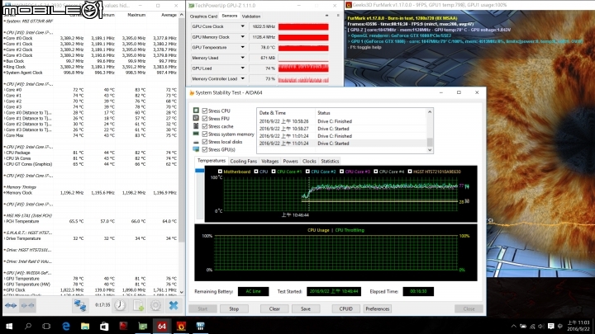Switch to Voltages tab
Image resolution: width=595 pixels, height=334 pixels.
(269, 161)
